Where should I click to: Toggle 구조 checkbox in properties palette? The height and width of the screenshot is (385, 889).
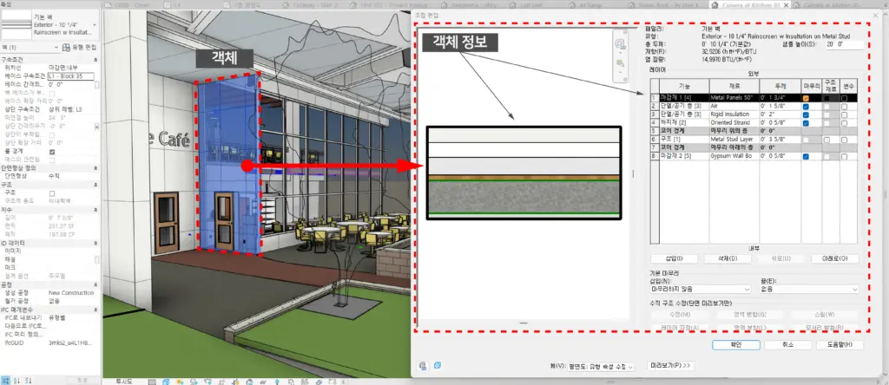(52, 193)
